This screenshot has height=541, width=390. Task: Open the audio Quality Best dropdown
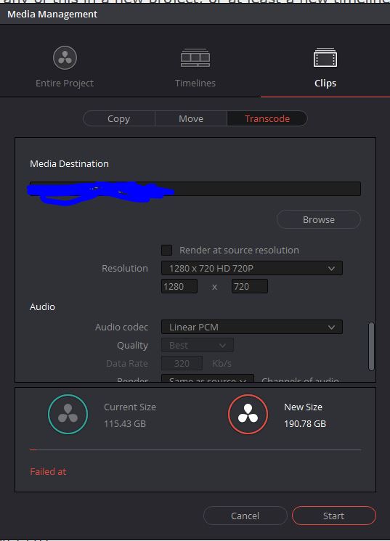tap(198, 345)
